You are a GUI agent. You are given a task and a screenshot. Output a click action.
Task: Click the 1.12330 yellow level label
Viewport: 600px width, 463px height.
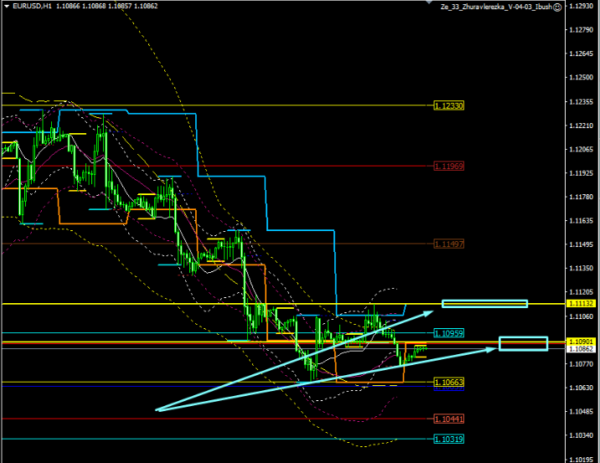tap(448, 105)
